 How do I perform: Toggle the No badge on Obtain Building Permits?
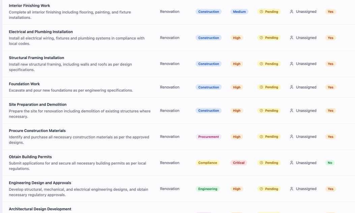330,162
